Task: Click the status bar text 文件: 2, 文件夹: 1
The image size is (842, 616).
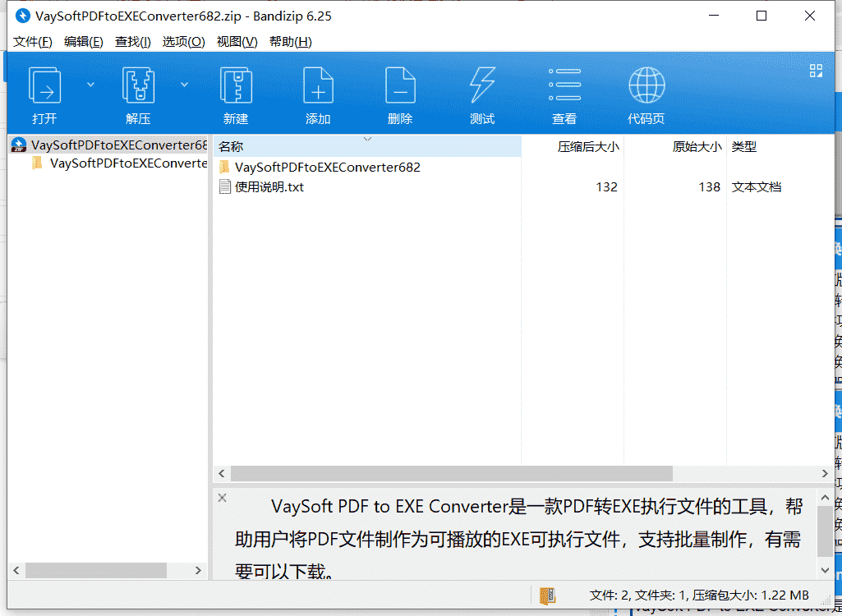Action: pos(636,595)
